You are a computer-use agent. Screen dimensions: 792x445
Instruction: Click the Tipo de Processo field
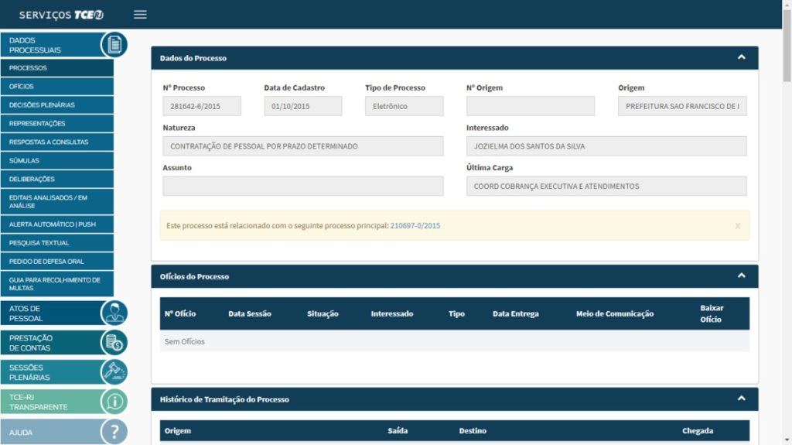point(404,106)
